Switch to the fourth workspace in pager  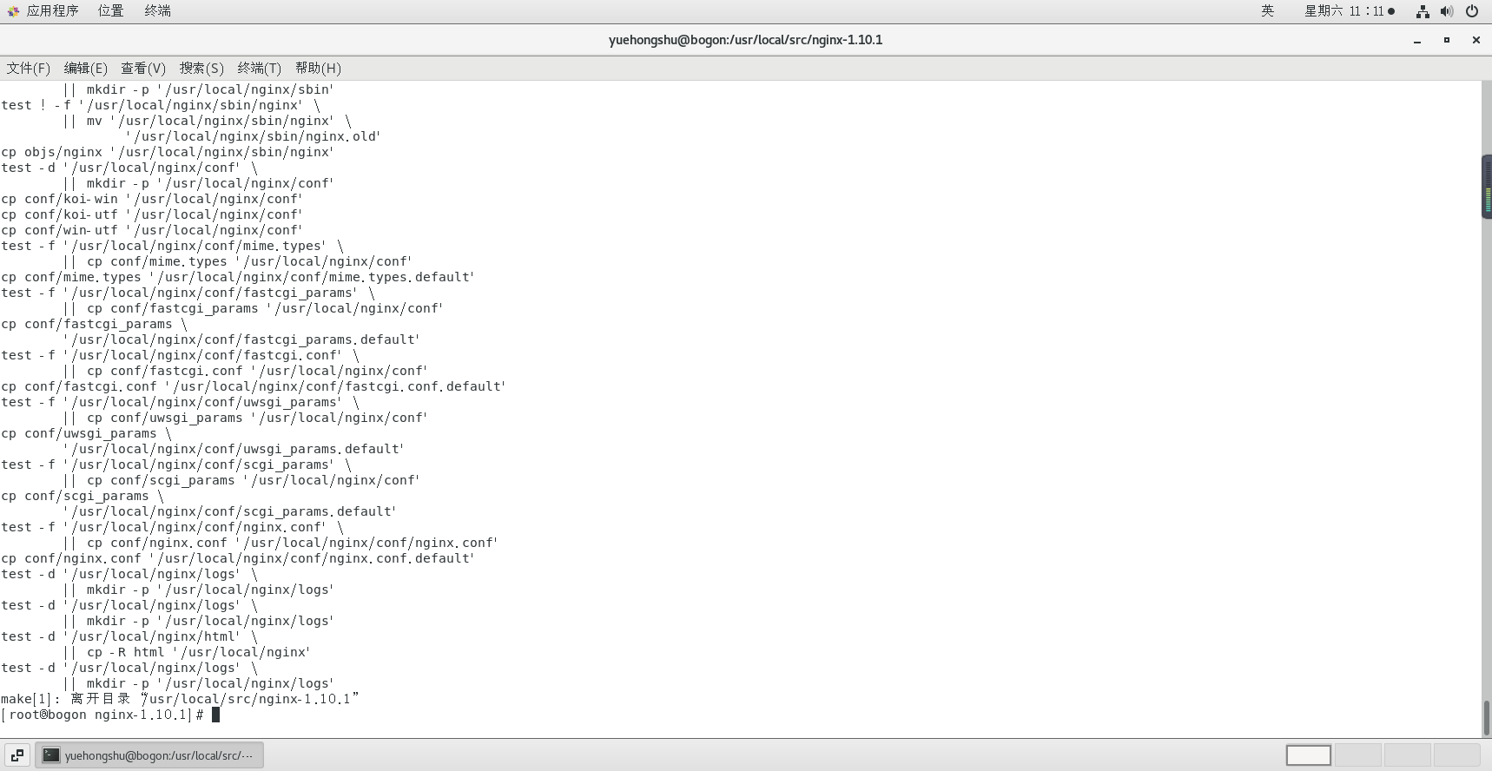[x=1456, y=755]
